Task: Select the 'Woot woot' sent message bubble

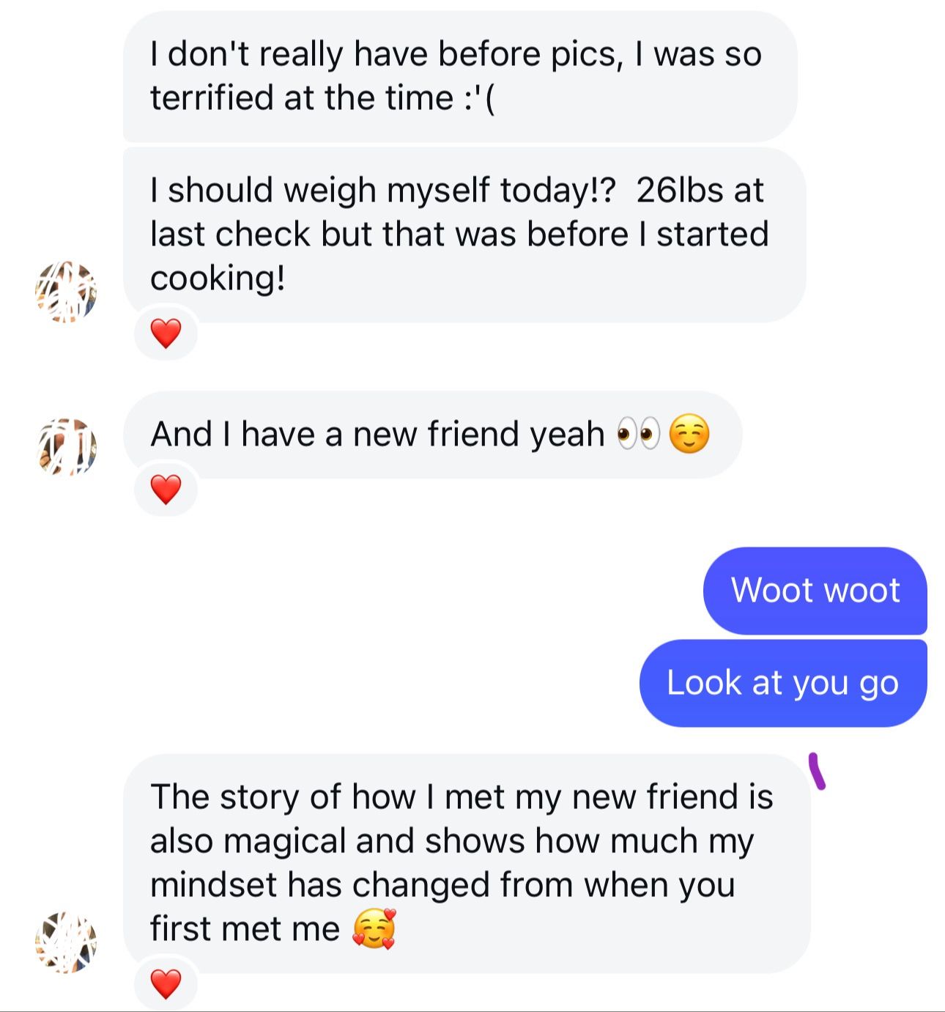Action: [x=815, y=591]
